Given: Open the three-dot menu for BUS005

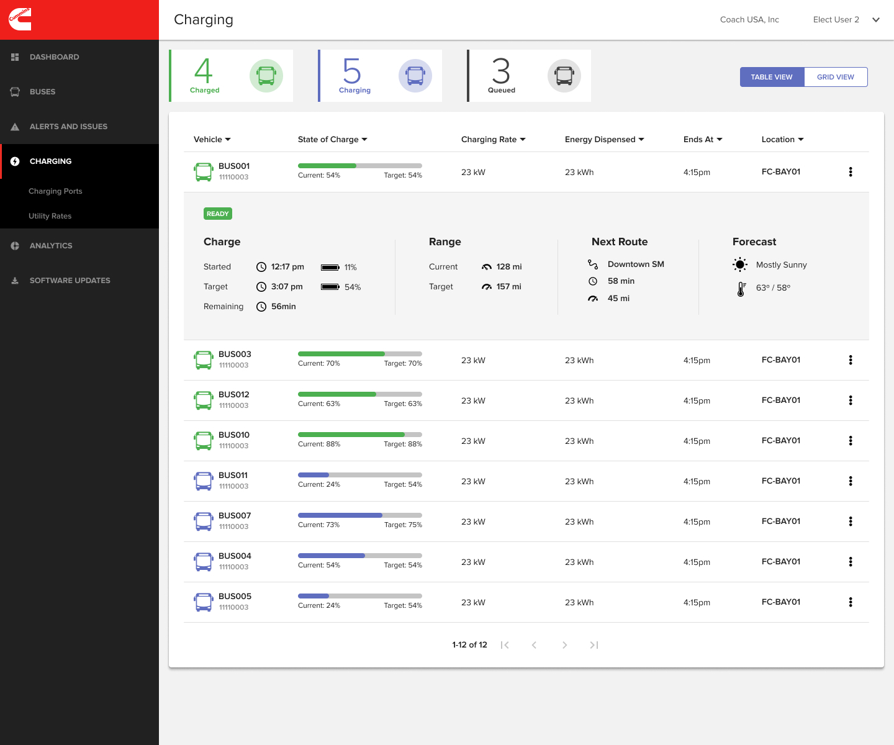Looking at the screenshot, I should [x=851, y=602].
